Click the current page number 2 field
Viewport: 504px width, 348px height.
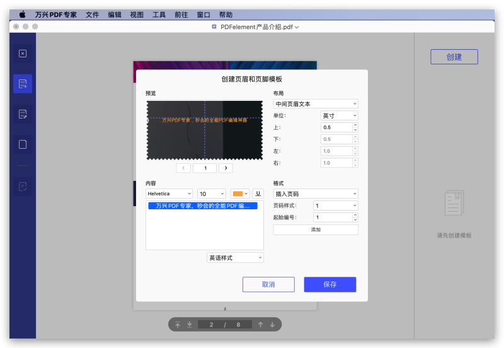tap(211, 325)
